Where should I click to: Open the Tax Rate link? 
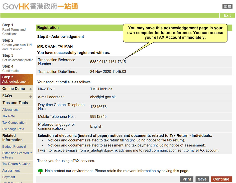point(9,116)
